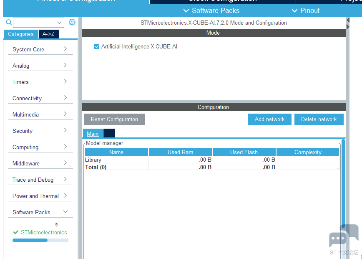This screenshot has width=362, height=259.
Task: Click the Used Flash column header
Action: pos(244,152)
